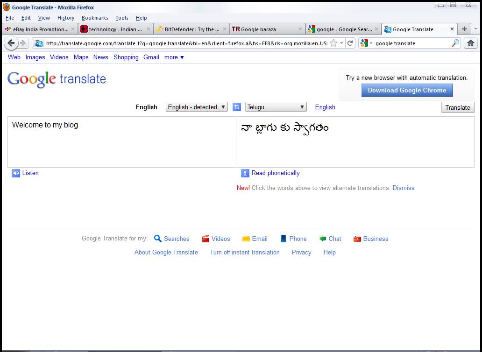The width and height of the screenshot is (482, 352).
Task: Open the Bookmarks menu
Action: pos(95,18)
